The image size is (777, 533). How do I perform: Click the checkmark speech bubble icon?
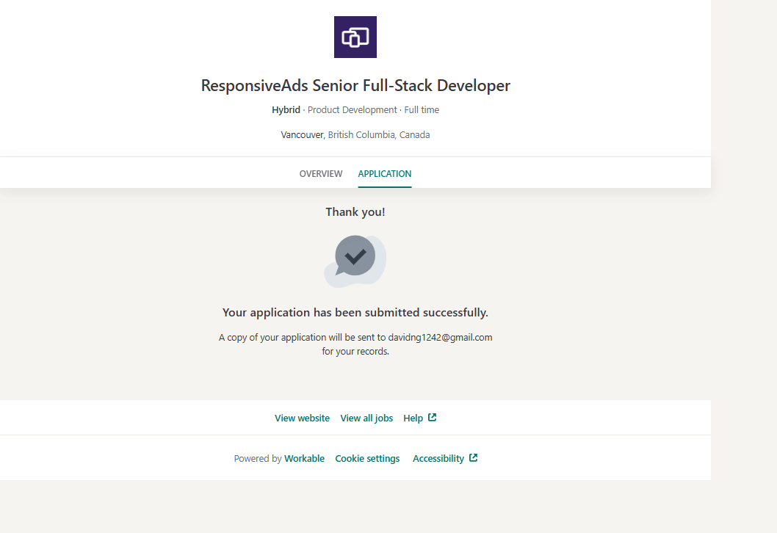tap(355, 257)
